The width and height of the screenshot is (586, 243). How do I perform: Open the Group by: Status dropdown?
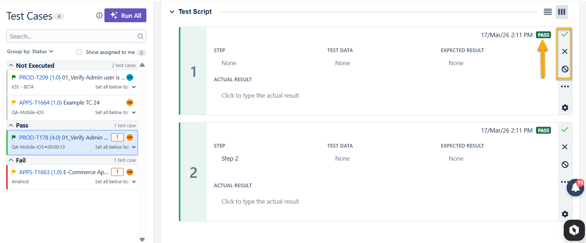coord(30,51)
